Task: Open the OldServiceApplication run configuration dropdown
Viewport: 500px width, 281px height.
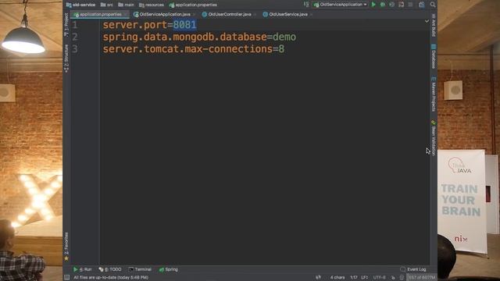Action: point(341,5)
